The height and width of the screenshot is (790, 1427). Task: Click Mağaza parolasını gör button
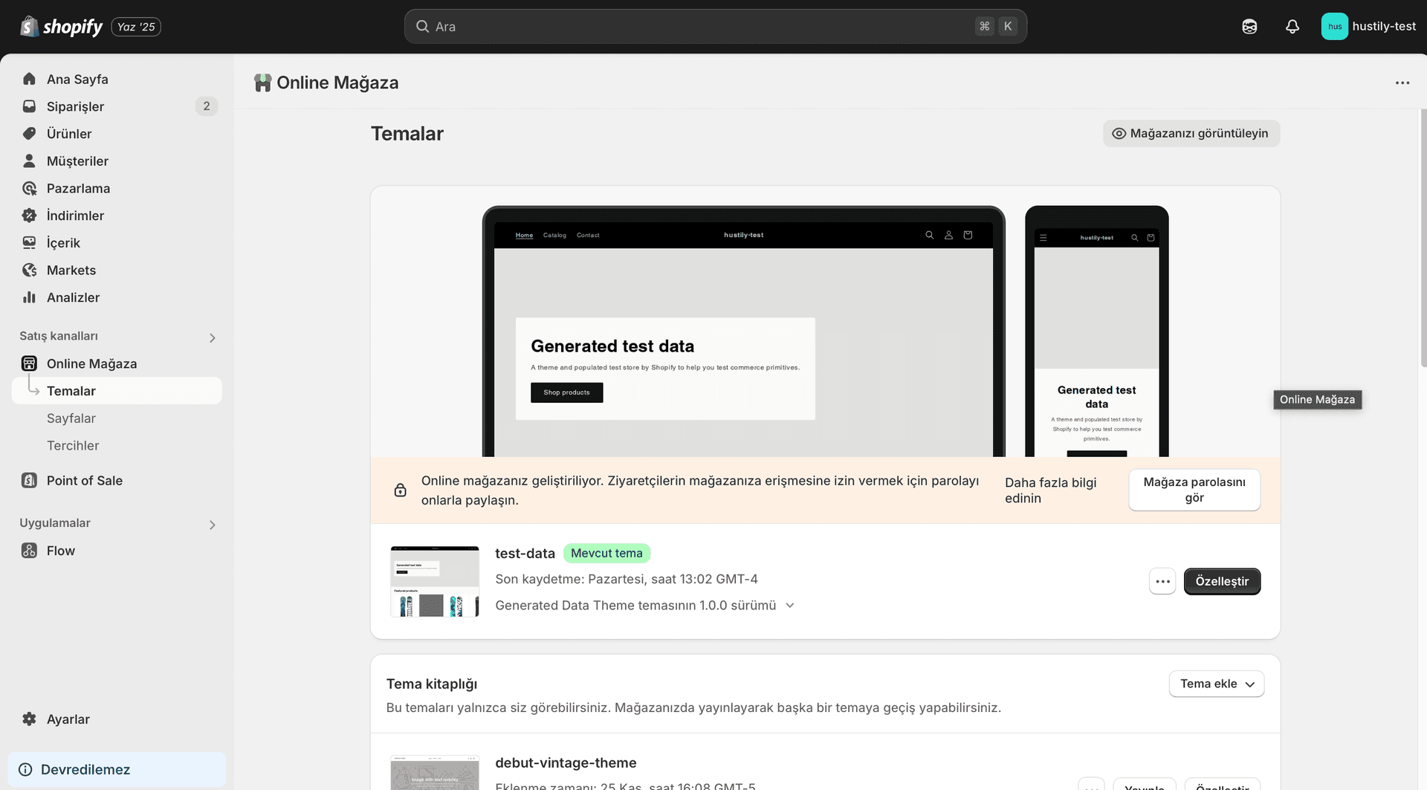1194,490
